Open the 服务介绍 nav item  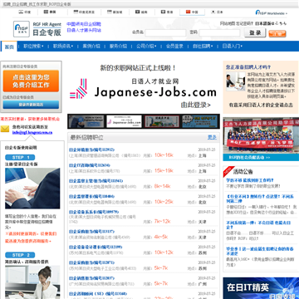118,47
